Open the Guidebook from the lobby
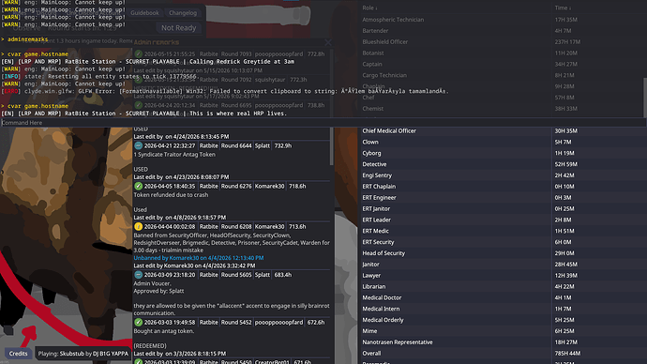 coord(144,13)
